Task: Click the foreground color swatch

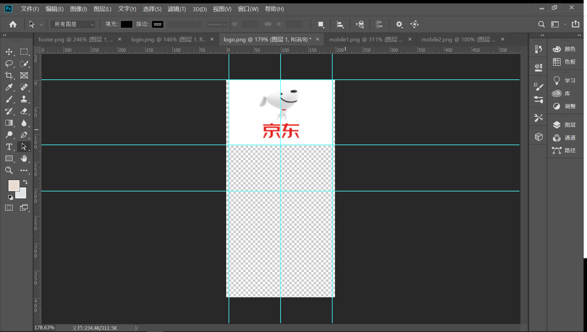Action: pos(13,185)
